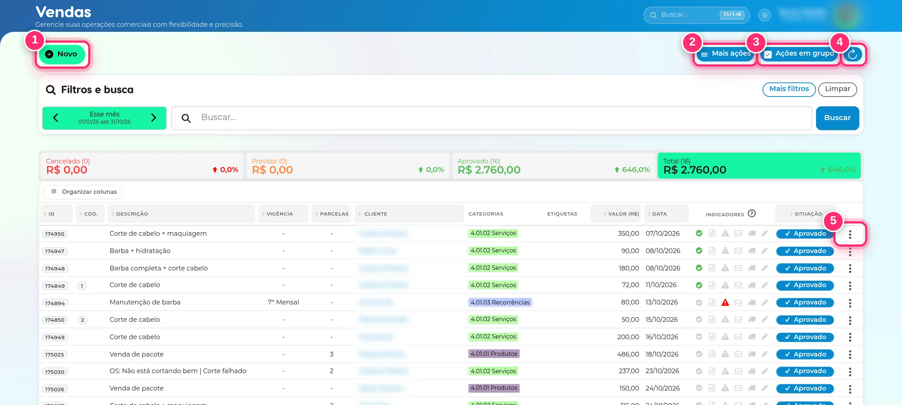902x405 pixels.
Task: Click the Indicadores help question icon
Action: tap(752, 214)
